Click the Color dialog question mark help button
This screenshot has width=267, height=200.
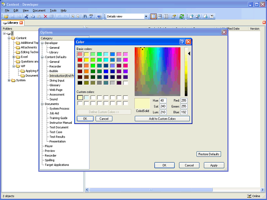coord(182,42)
